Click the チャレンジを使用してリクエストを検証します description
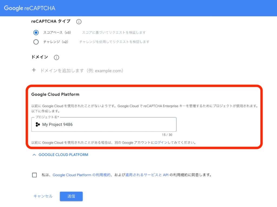 click(x=114, y=42)
